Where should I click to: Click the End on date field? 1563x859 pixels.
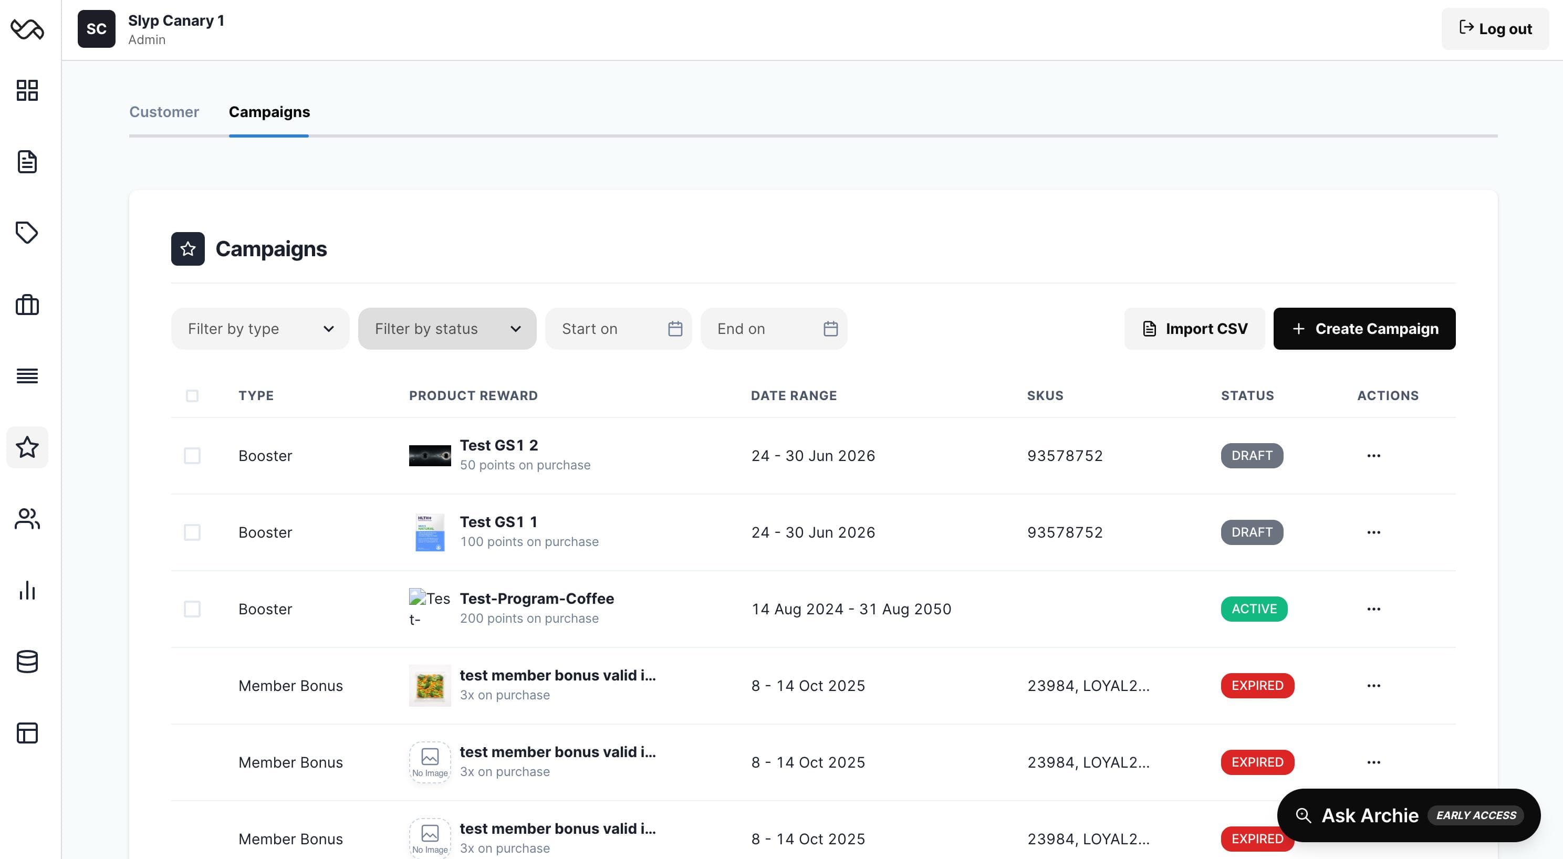(774, 329)
